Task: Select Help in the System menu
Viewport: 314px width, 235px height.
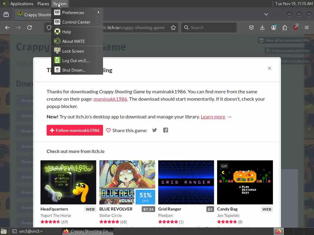Action: point(77,32)
